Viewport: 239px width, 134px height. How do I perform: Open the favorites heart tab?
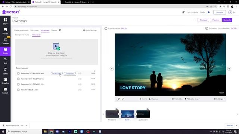click(x=60, y=30)
